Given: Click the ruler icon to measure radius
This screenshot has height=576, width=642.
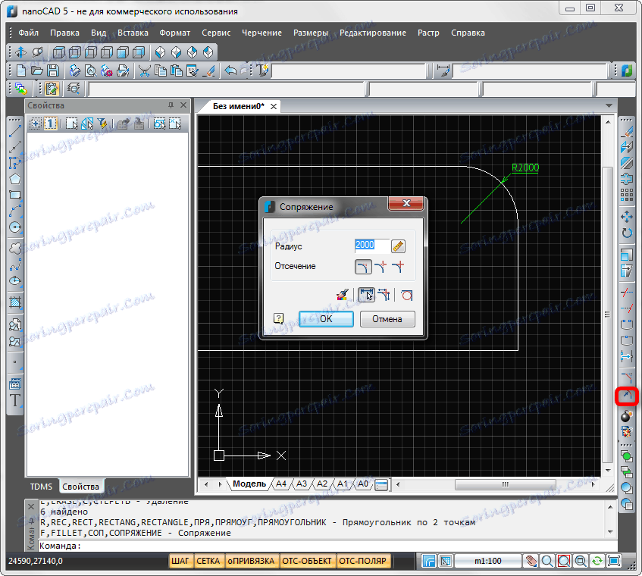Looking at the screenshot, I should coord(398,246).
